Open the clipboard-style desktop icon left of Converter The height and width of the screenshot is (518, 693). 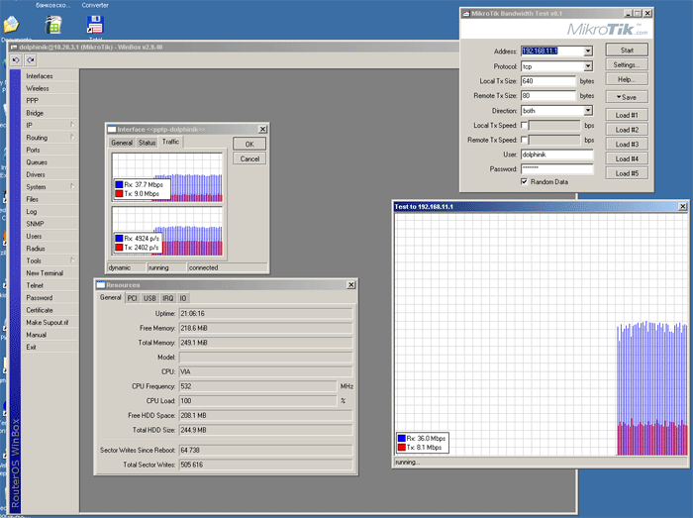53,25
